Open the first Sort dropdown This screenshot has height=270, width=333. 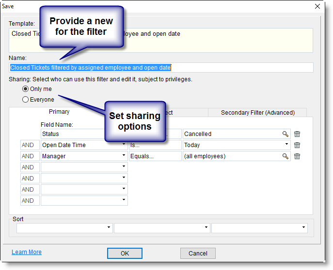point(108,228)
